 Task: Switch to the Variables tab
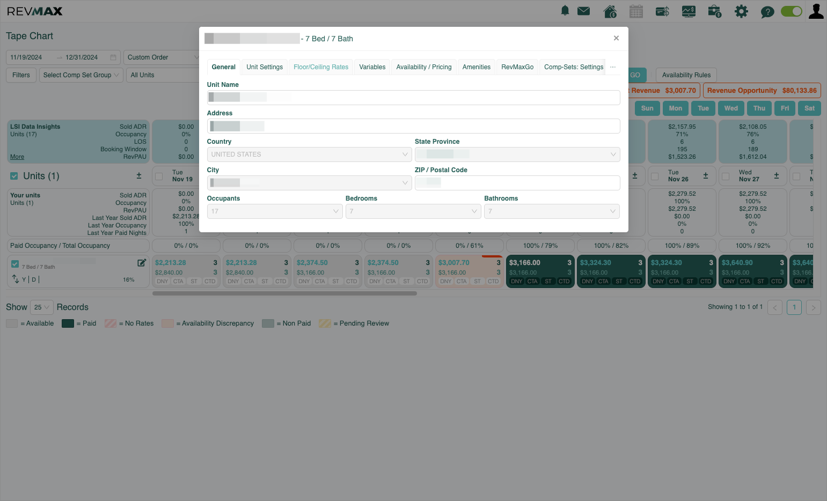372,67
